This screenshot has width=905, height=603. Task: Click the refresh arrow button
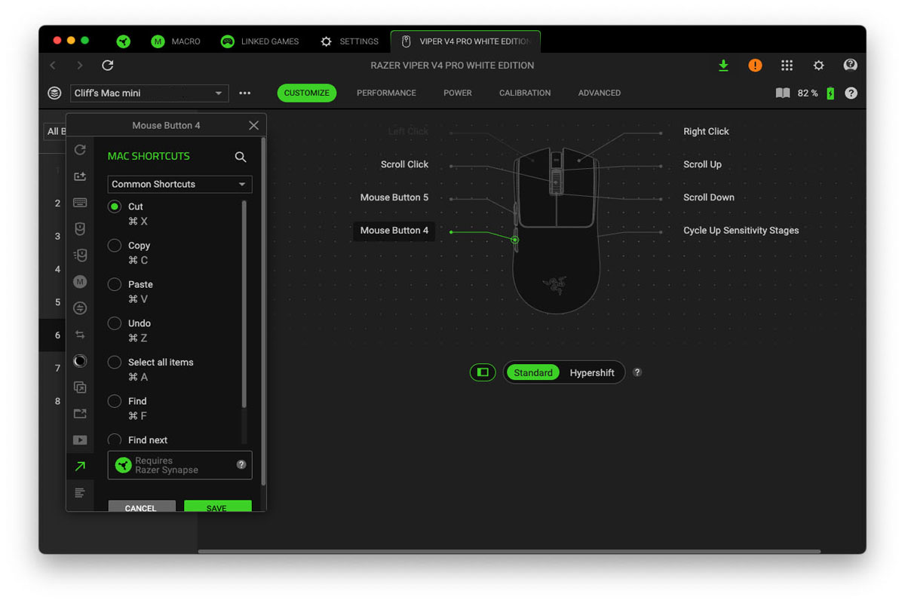(x=108, y=66)
